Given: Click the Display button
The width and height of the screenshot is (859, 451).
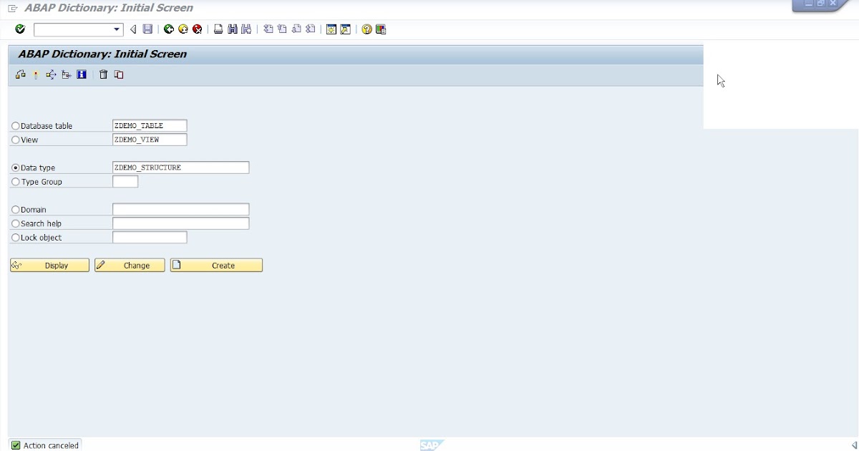Looking at the screenshot, I should pyautogui.click(x=49, y=265).
